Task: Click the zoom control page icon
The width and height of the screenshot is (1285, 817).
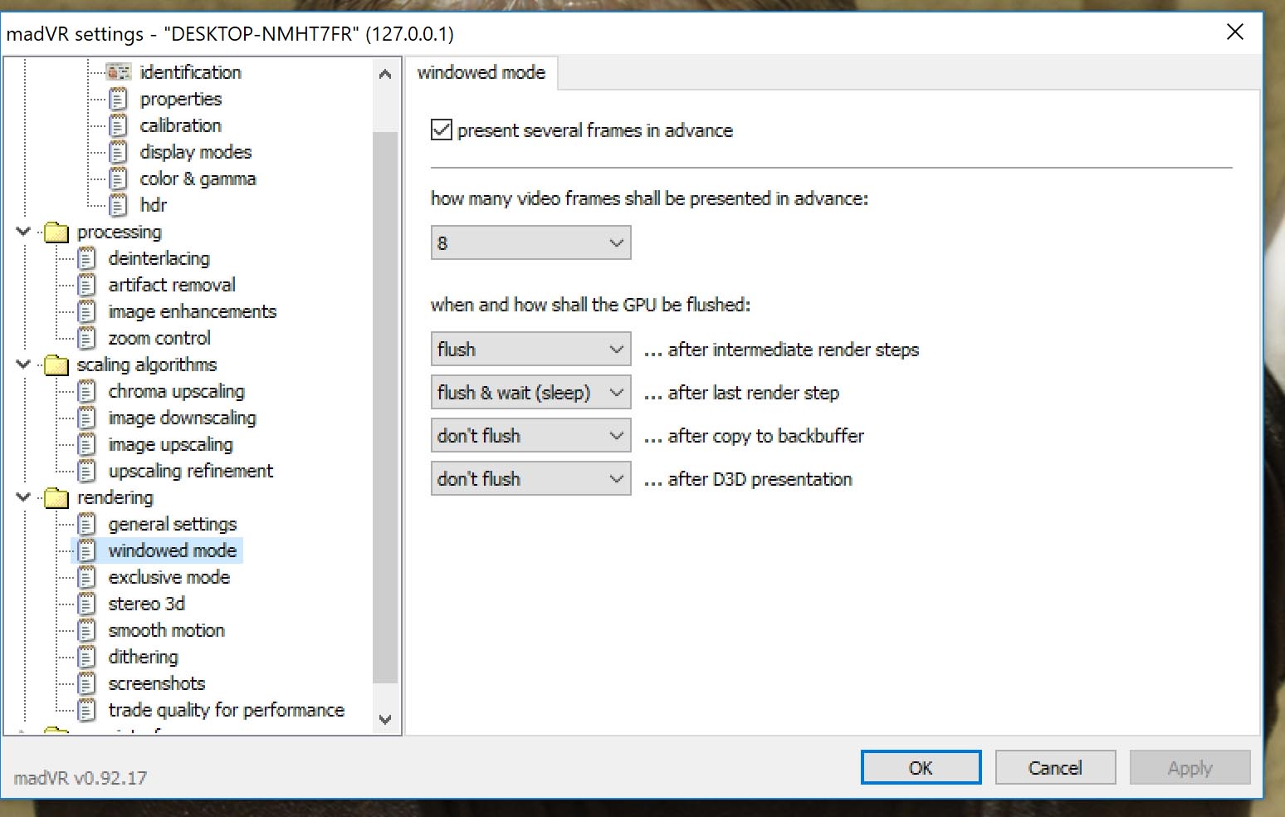Action: [x=87, y=338]
